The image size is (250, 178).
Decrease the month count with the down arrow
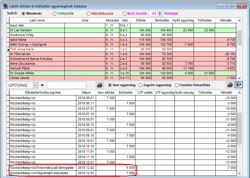pyautogui.click(x=160, y=15)
